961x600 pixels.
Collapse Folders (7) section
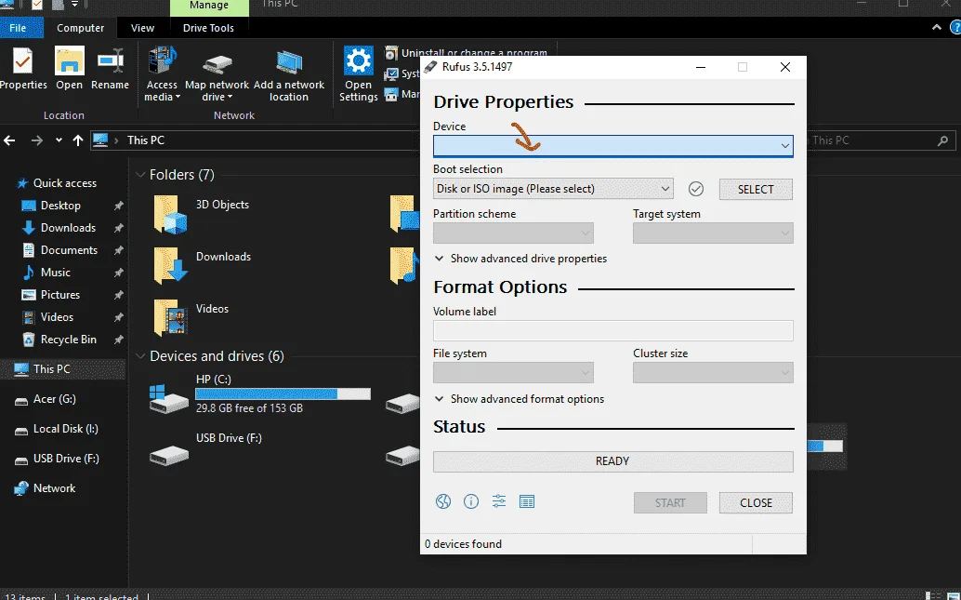click(140, 175)
